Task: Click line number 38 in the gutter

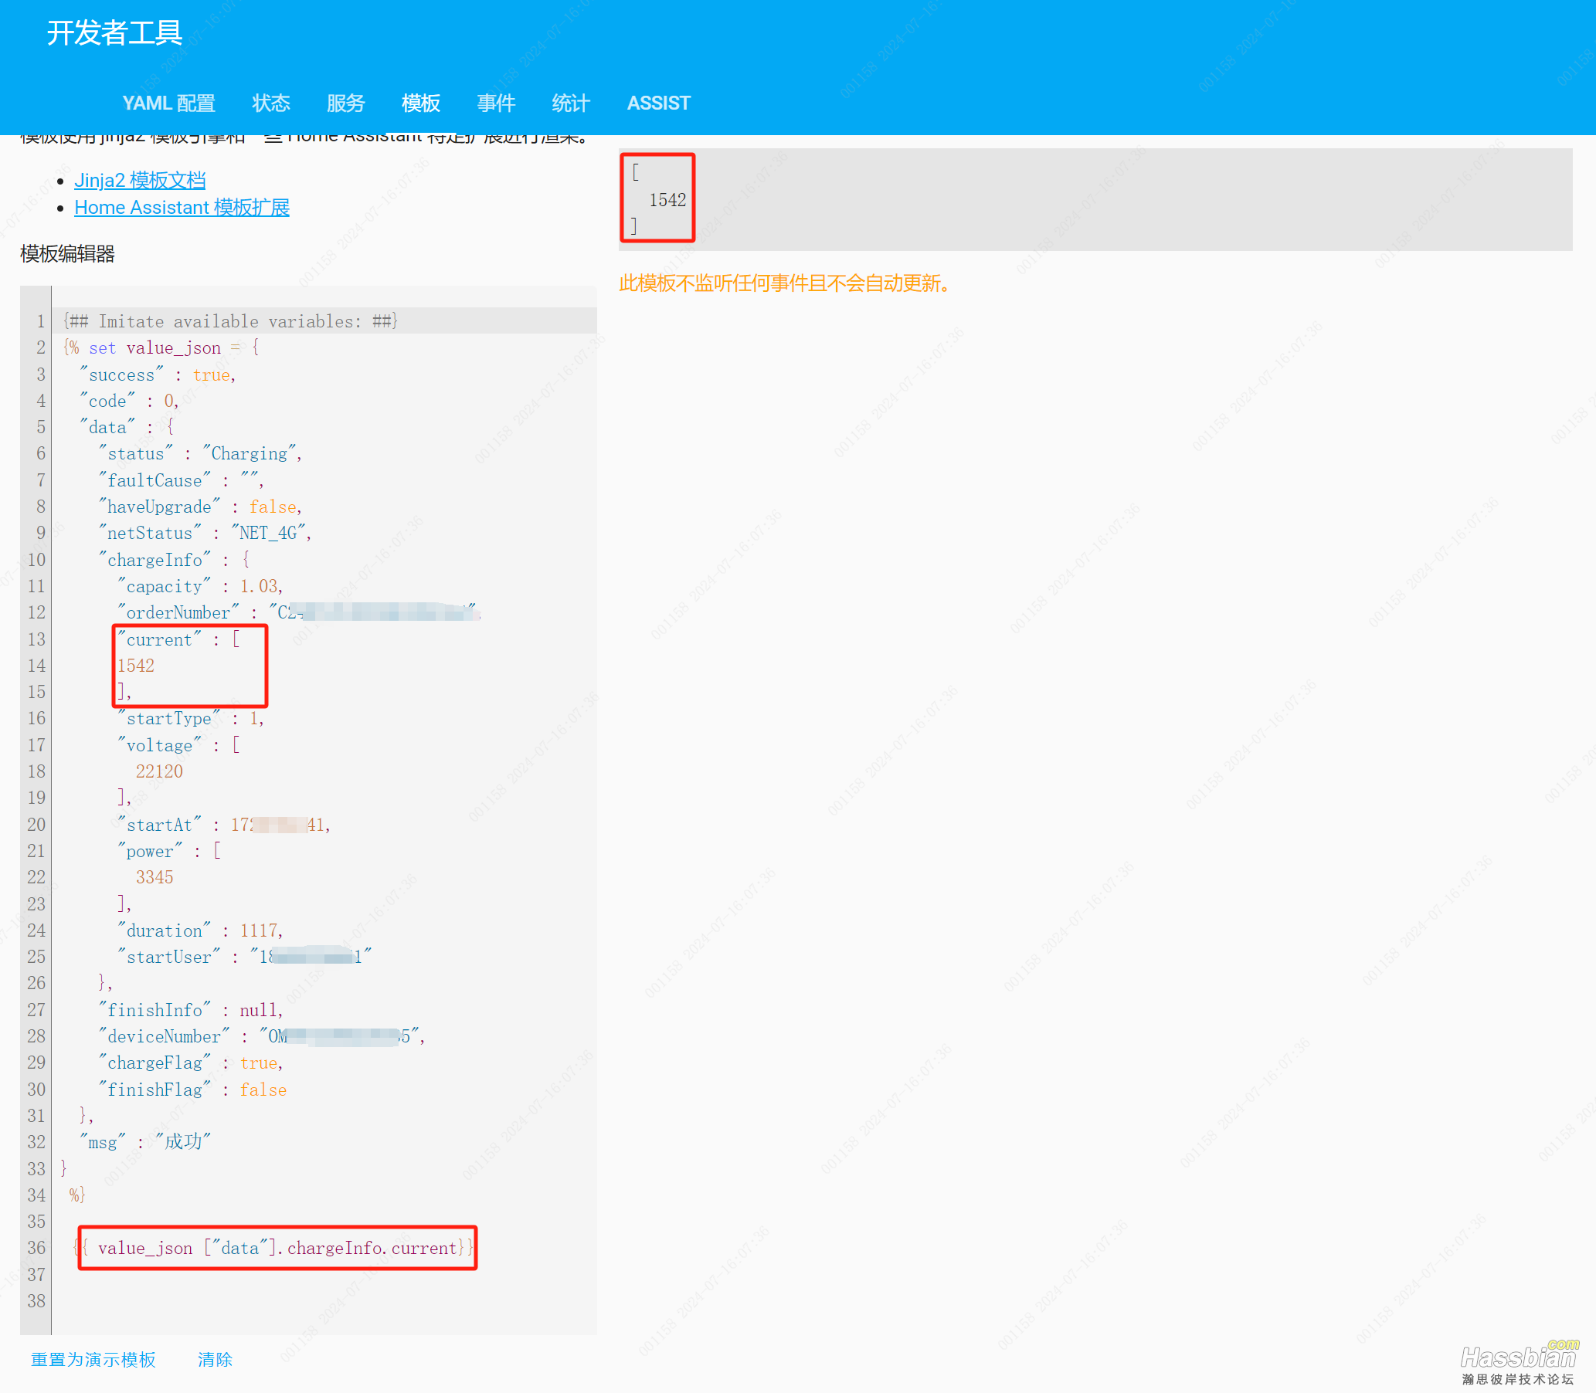Action: click(36, 1300)
